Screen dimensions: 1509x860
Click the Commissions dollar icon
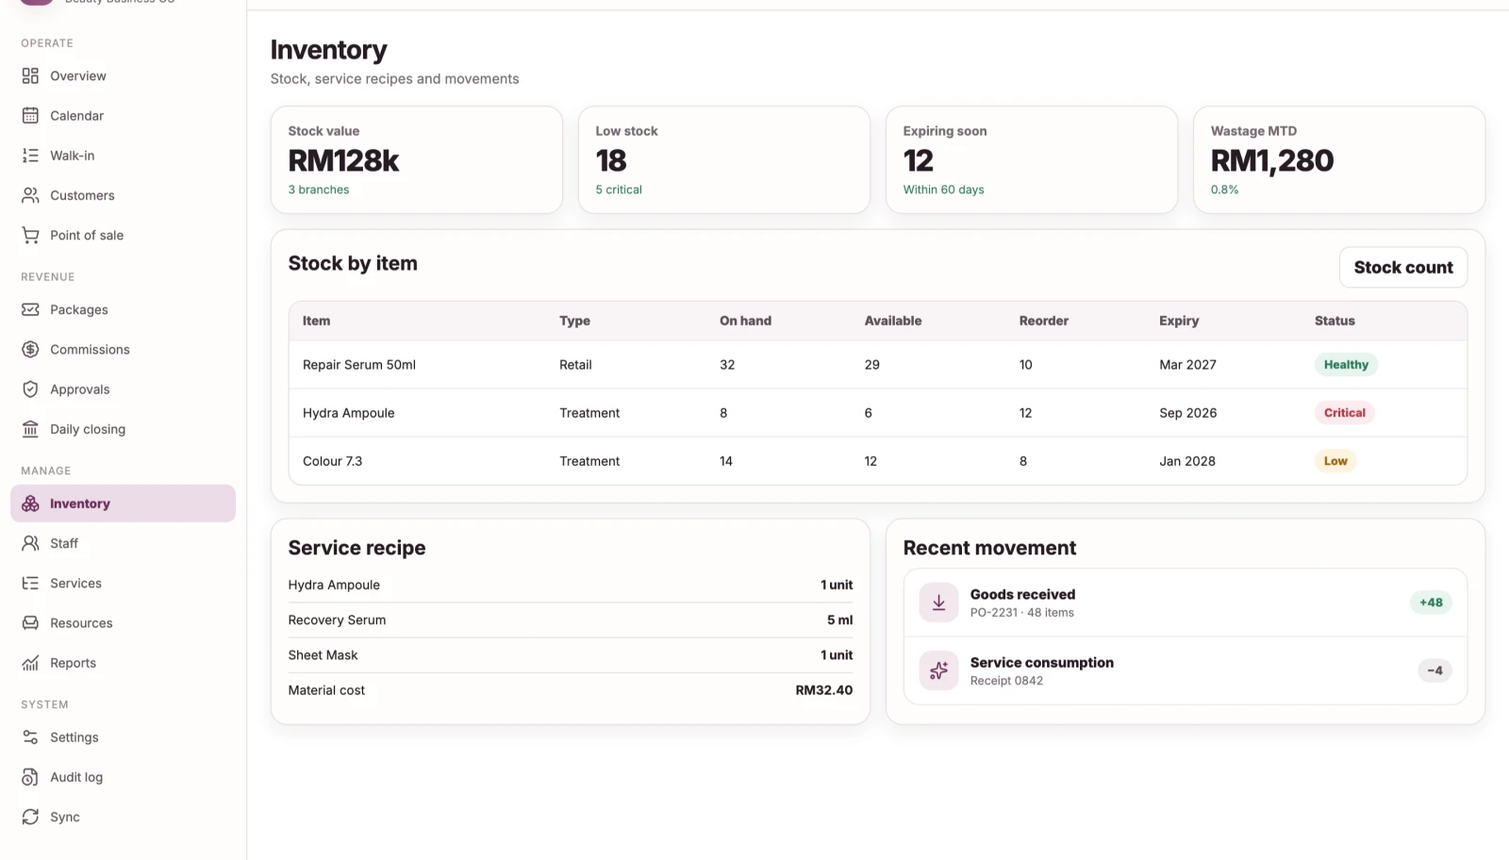(x=30, y=349)
